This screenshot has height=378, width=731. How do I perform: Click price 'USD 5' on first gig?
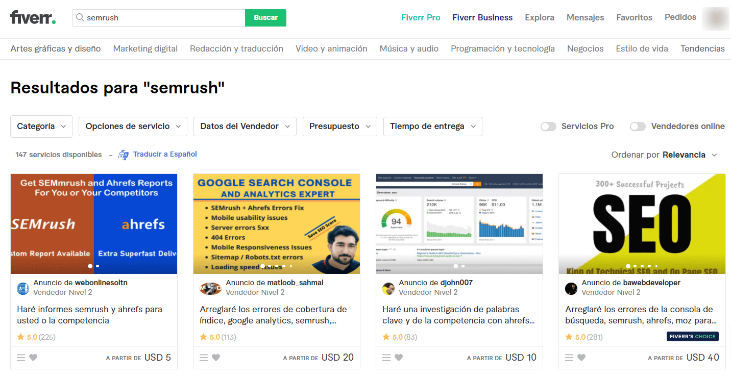tap(158, 358)
